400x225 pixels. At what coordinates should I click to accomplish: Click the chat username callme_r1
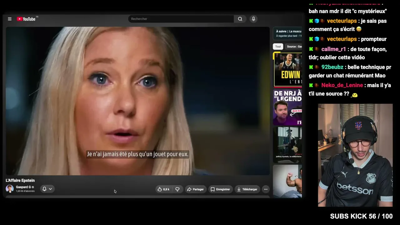pos(334,49)
